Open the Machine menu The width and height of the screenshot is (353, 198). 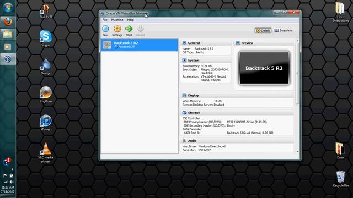[x=117, y=20]
